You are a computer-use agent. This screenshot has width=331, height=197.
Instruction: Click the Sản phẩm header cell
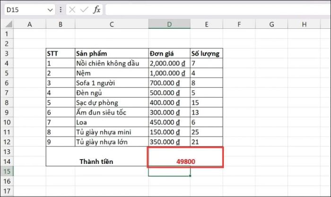tap(112, 53)
